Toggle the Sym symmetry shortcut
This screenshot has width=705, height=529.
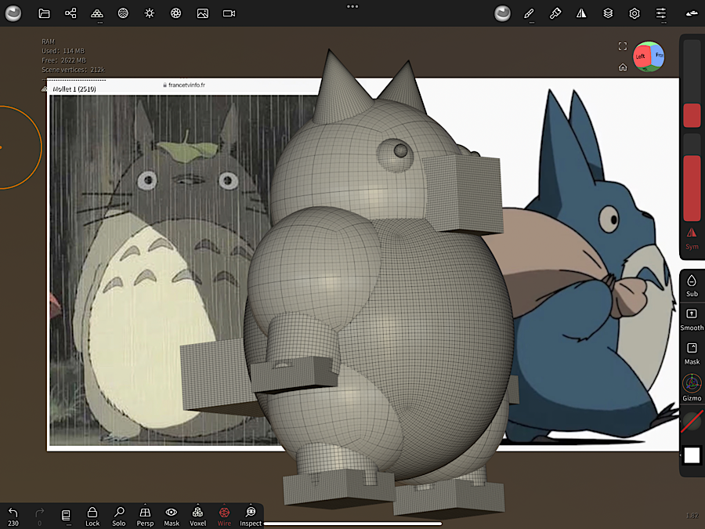pyautogui.click(x=692, y=239)
